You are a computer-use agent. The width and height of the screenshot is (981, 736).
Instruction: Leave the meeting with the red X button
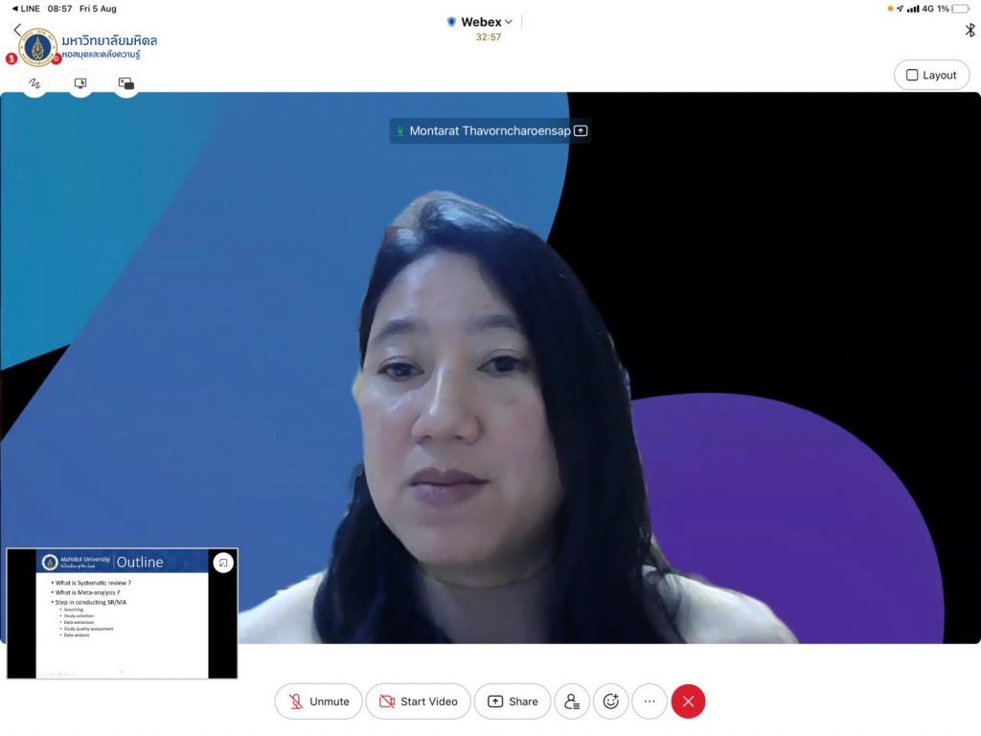coord(688,701)
